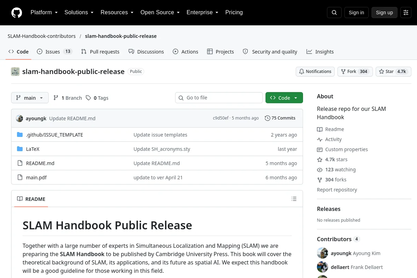Open the Pull requests tab
The width and height of the screenshot is (417, 278).
100,52
